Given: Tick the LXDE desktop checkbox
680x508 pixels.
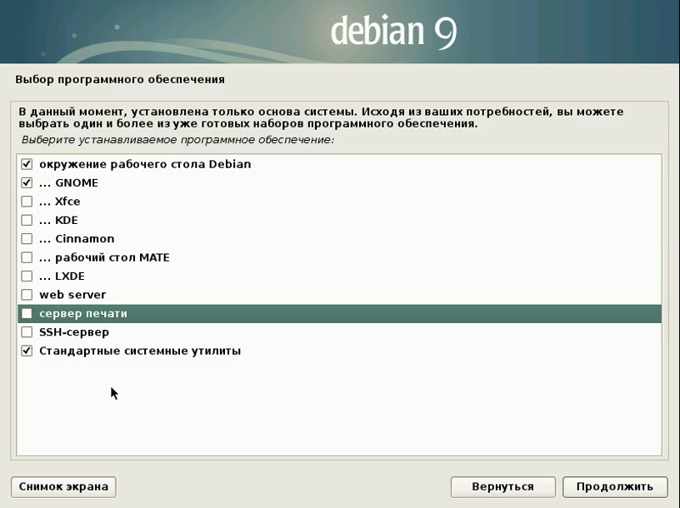Looking at the screenshot, I should coord(27,276).
